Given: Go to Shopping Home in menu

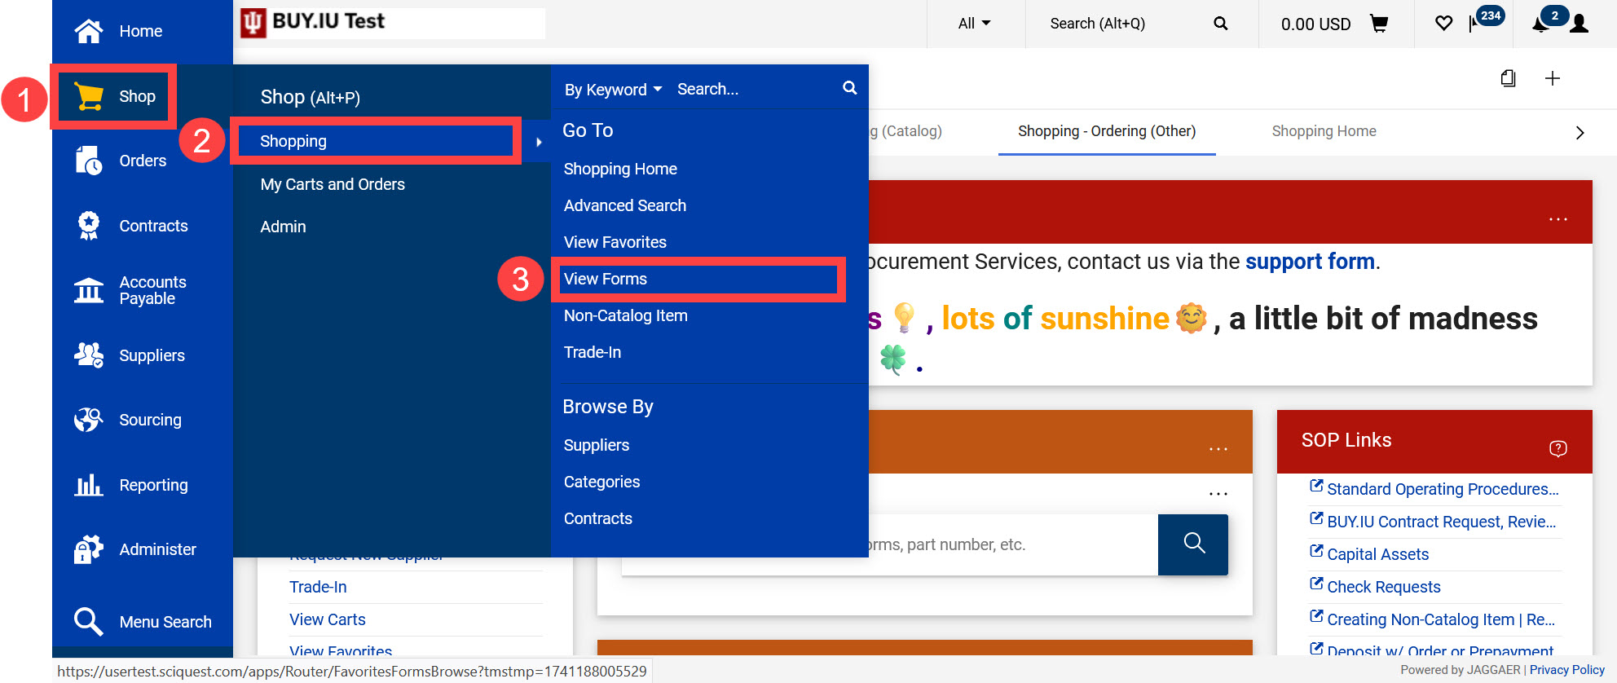Looking at the screenshot, I should 620,169.
